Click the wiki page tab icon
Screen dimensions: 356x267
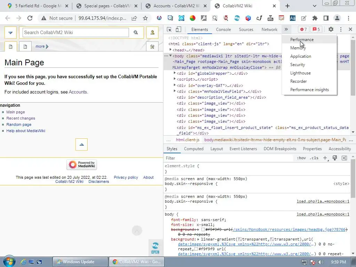tap(11, 47)
